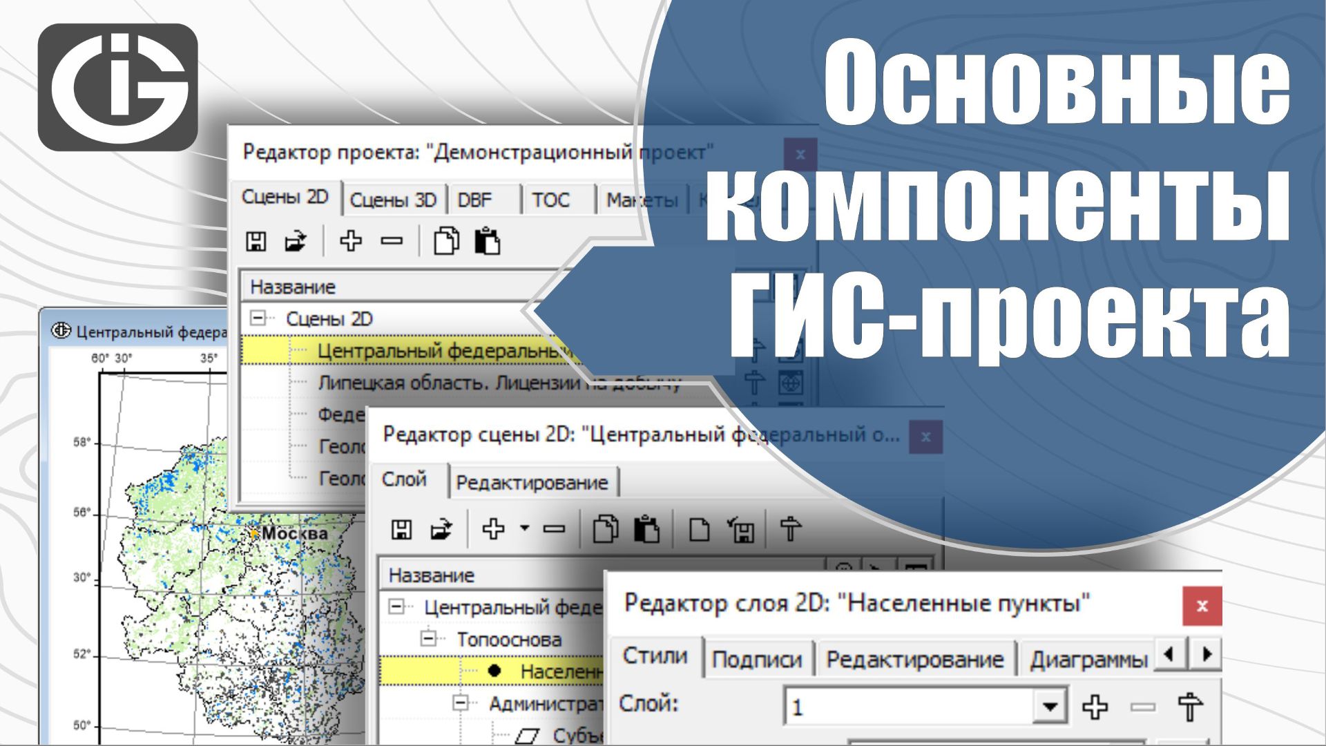Screen dimensions: 1326x746
Task: Open the Слой combo box dropdown
Action: tap(1050, 707)
